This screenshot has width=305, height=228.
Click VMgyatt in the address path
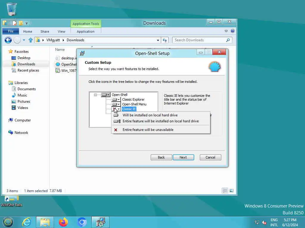pos(53,40)
